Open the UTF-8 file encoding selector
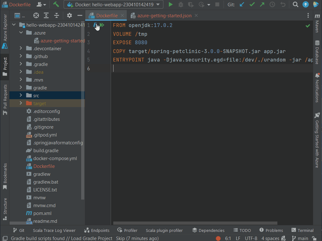 pos(251,238)
